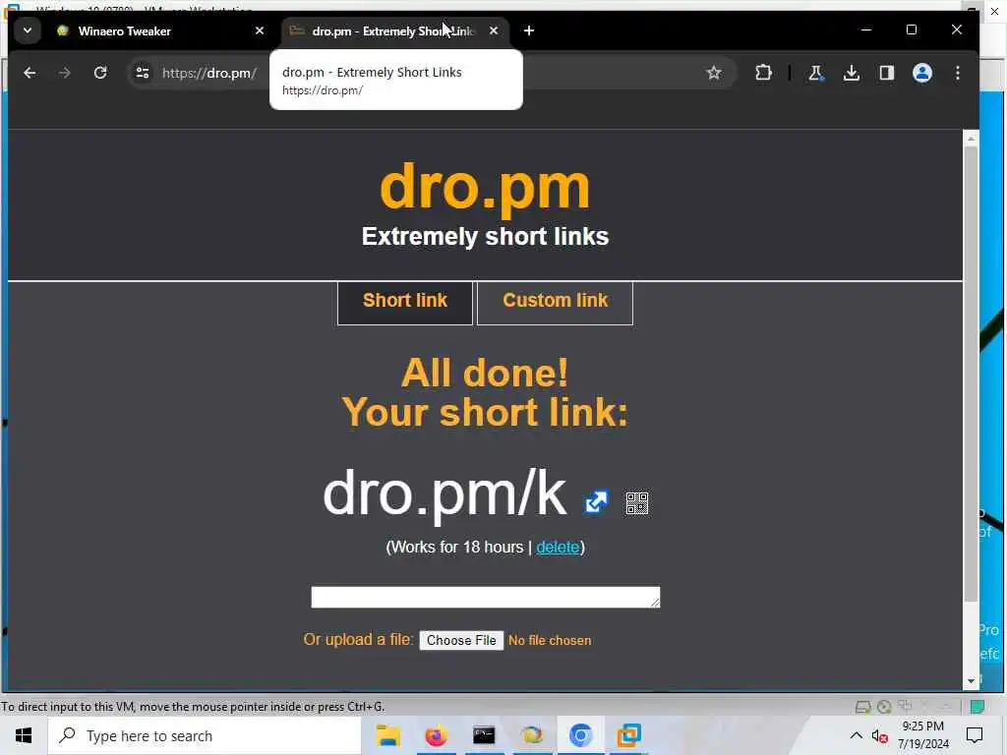Show the QR code for the link
The image size is (1007, 755).
pyautogui.click(x=637, y=503)
